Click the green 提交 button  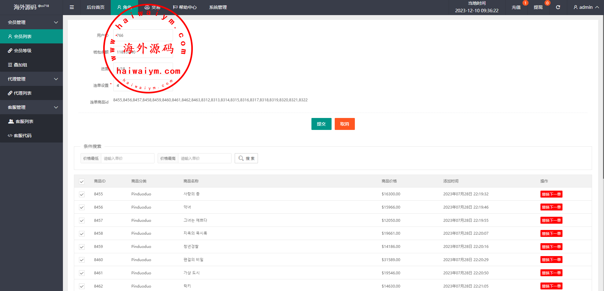click(321, 124)
